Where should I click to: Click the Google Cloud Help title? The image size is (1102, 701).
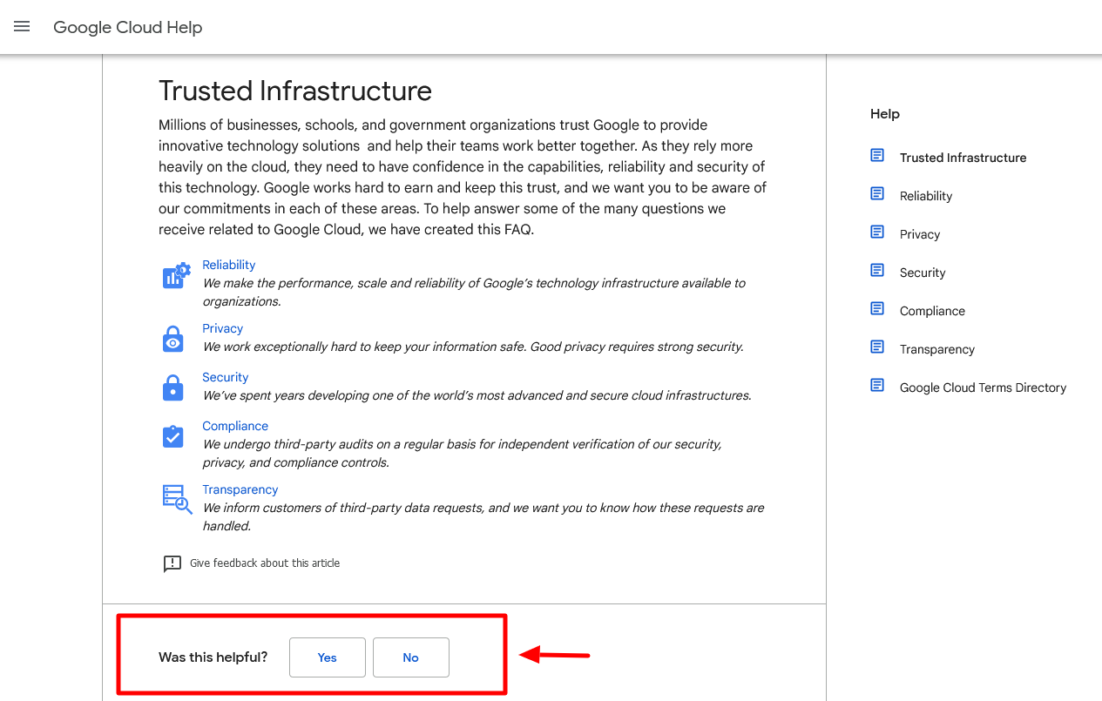click(127, 27)
